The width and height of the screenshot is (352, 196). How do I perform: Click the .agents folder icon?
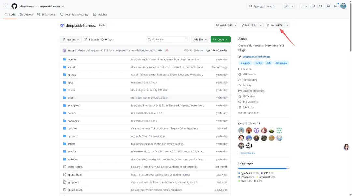[65, 59]
